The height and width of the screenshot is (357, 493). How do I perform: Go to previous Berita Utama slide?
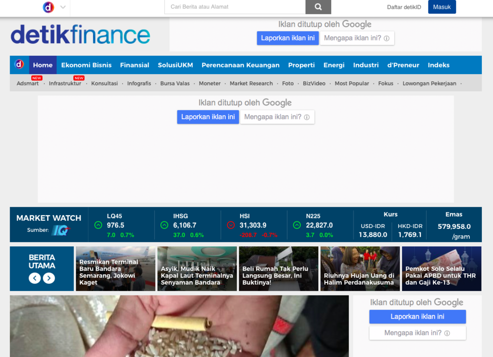35,278
